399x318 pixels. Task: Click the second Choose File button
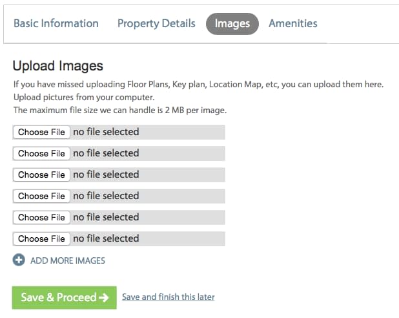[41, 153]
